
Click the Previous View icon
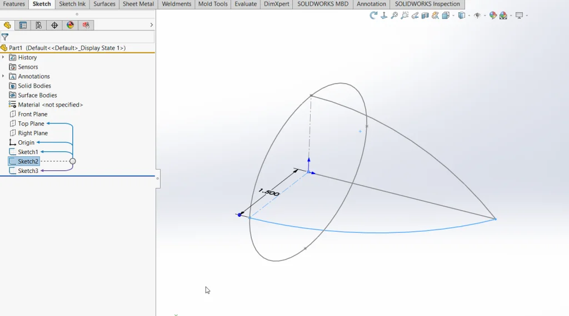point(415,16)
